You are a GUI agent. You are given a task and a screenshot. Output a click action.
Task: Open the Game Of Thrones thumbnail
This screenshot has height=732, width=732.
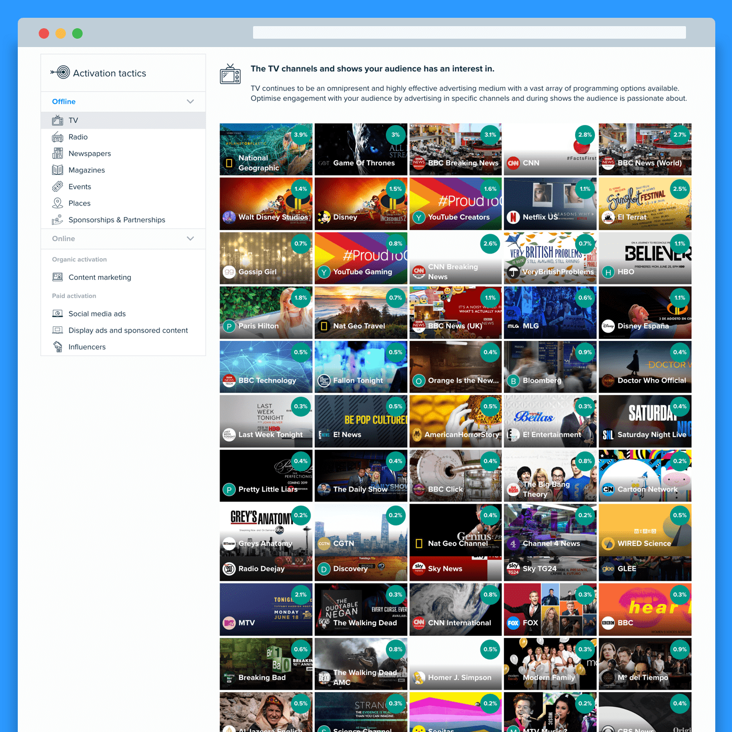tap(361, 149)
